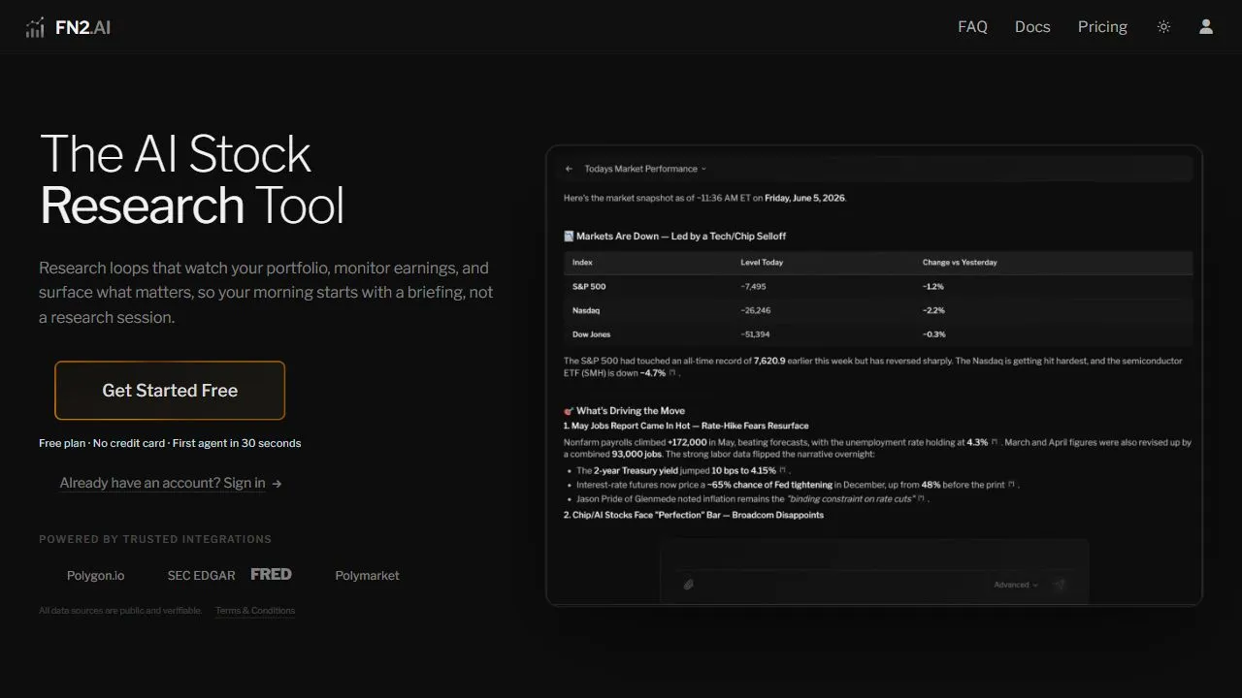Click the paperclip attachment icon

click(x=688, y=585)
